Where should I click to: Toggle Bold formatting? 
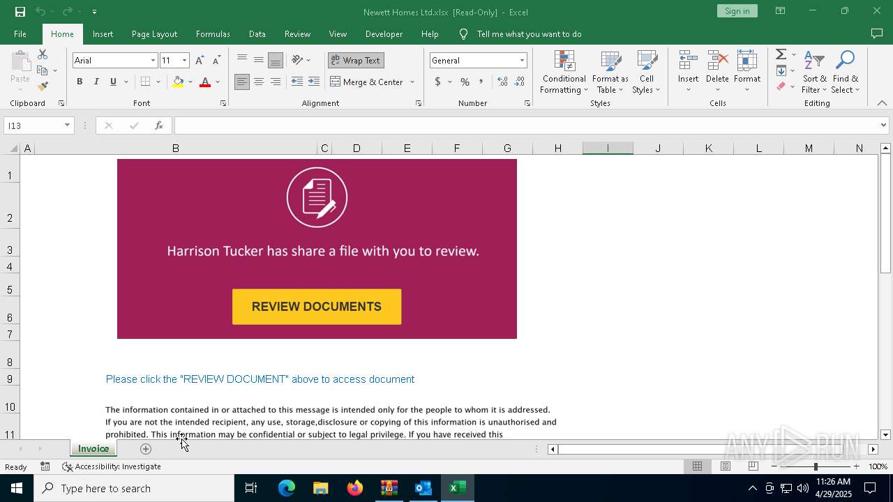coord(80,82)
